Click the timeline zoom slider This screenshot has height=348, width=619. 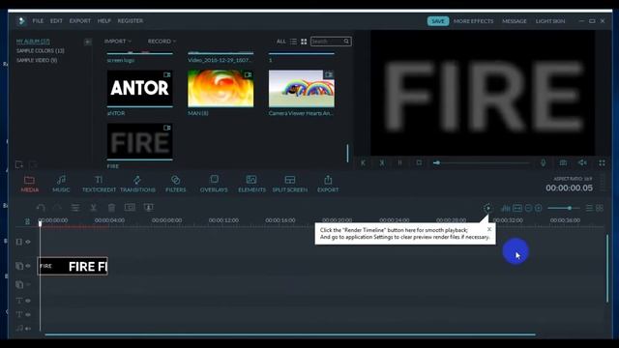(x=563, y=208)
